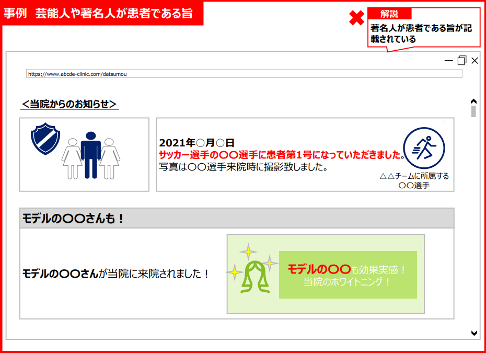The height and width of the screenshot is (353, 486).
Task: Click the red サッカー選手 announcement text
Action: [281, 155]
